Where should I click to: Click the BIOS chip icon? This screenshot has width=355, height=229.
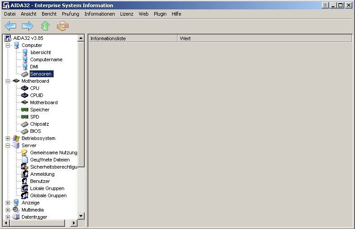coord(25,131)
